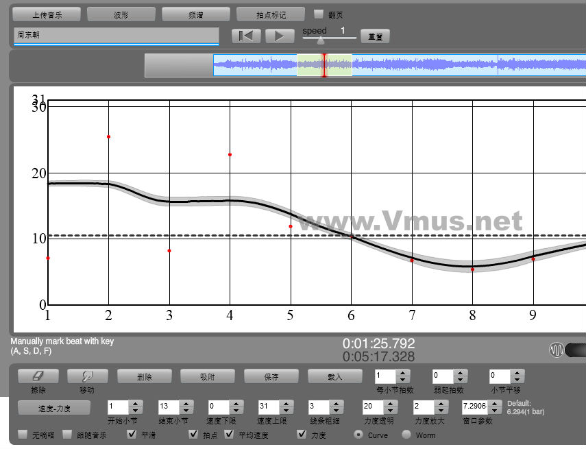Viewport: 586px width, 449px height.
Task: Click the waveform toggle icon at right
Action: point(557,350)
